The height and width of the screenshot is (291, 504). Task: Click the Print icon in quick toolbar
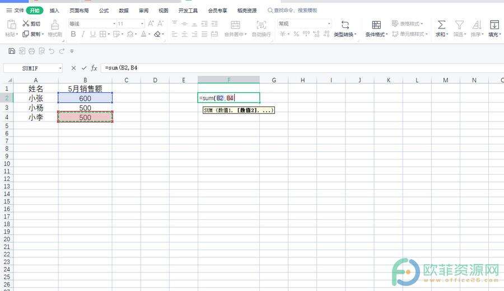31,51
